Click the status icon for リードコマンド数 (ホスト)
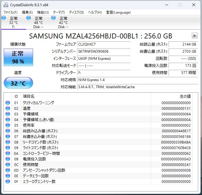 (x=8, y=142)
